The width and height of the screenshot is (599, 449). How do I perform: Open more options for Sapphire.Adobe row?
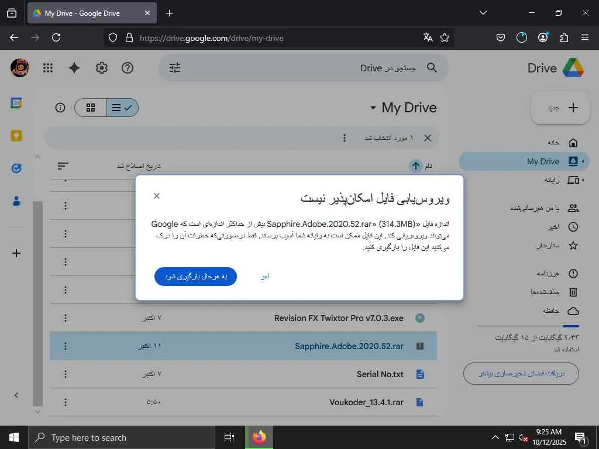click(x=66, y=346)
